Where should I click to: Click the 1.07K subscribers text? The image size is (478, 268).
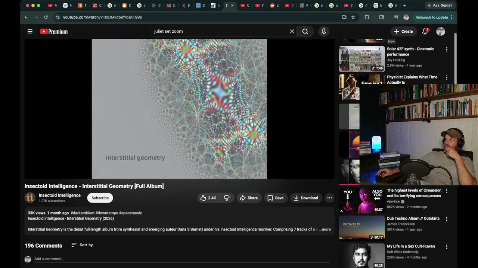pos(52,201)
